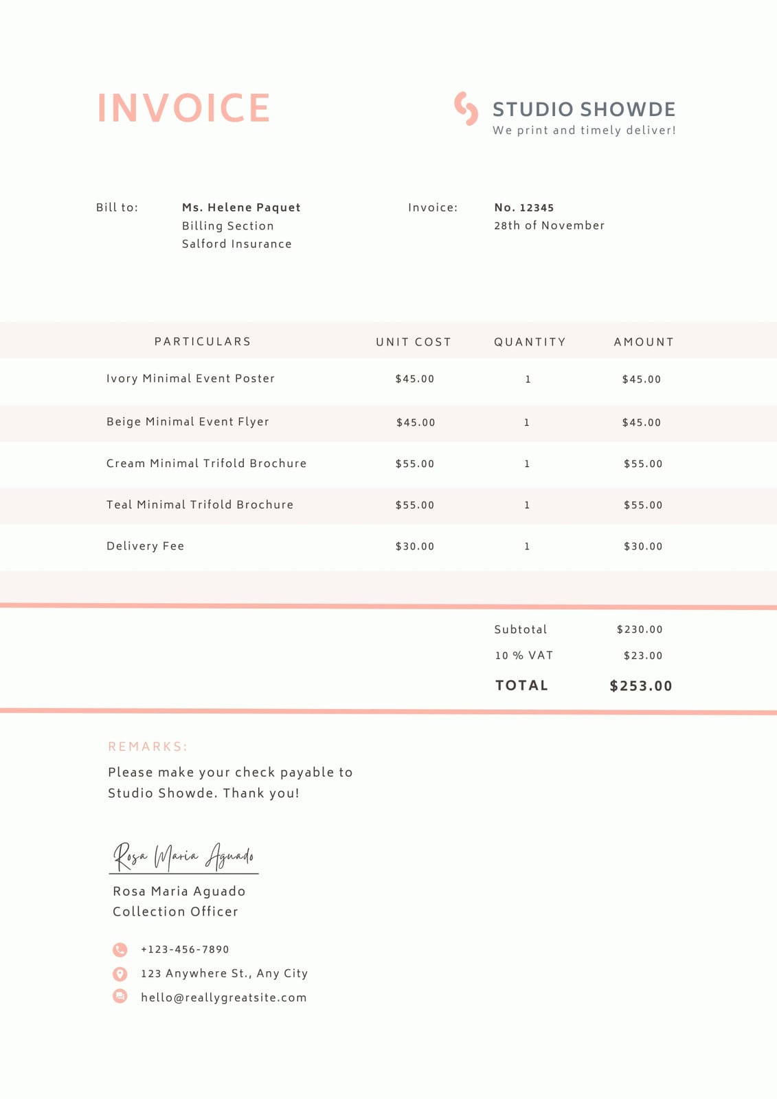Click the +123-456-7890 phone number
The width and height of the screenshot is (777, 1099).
pyautogui.click(x=185, y=949)
